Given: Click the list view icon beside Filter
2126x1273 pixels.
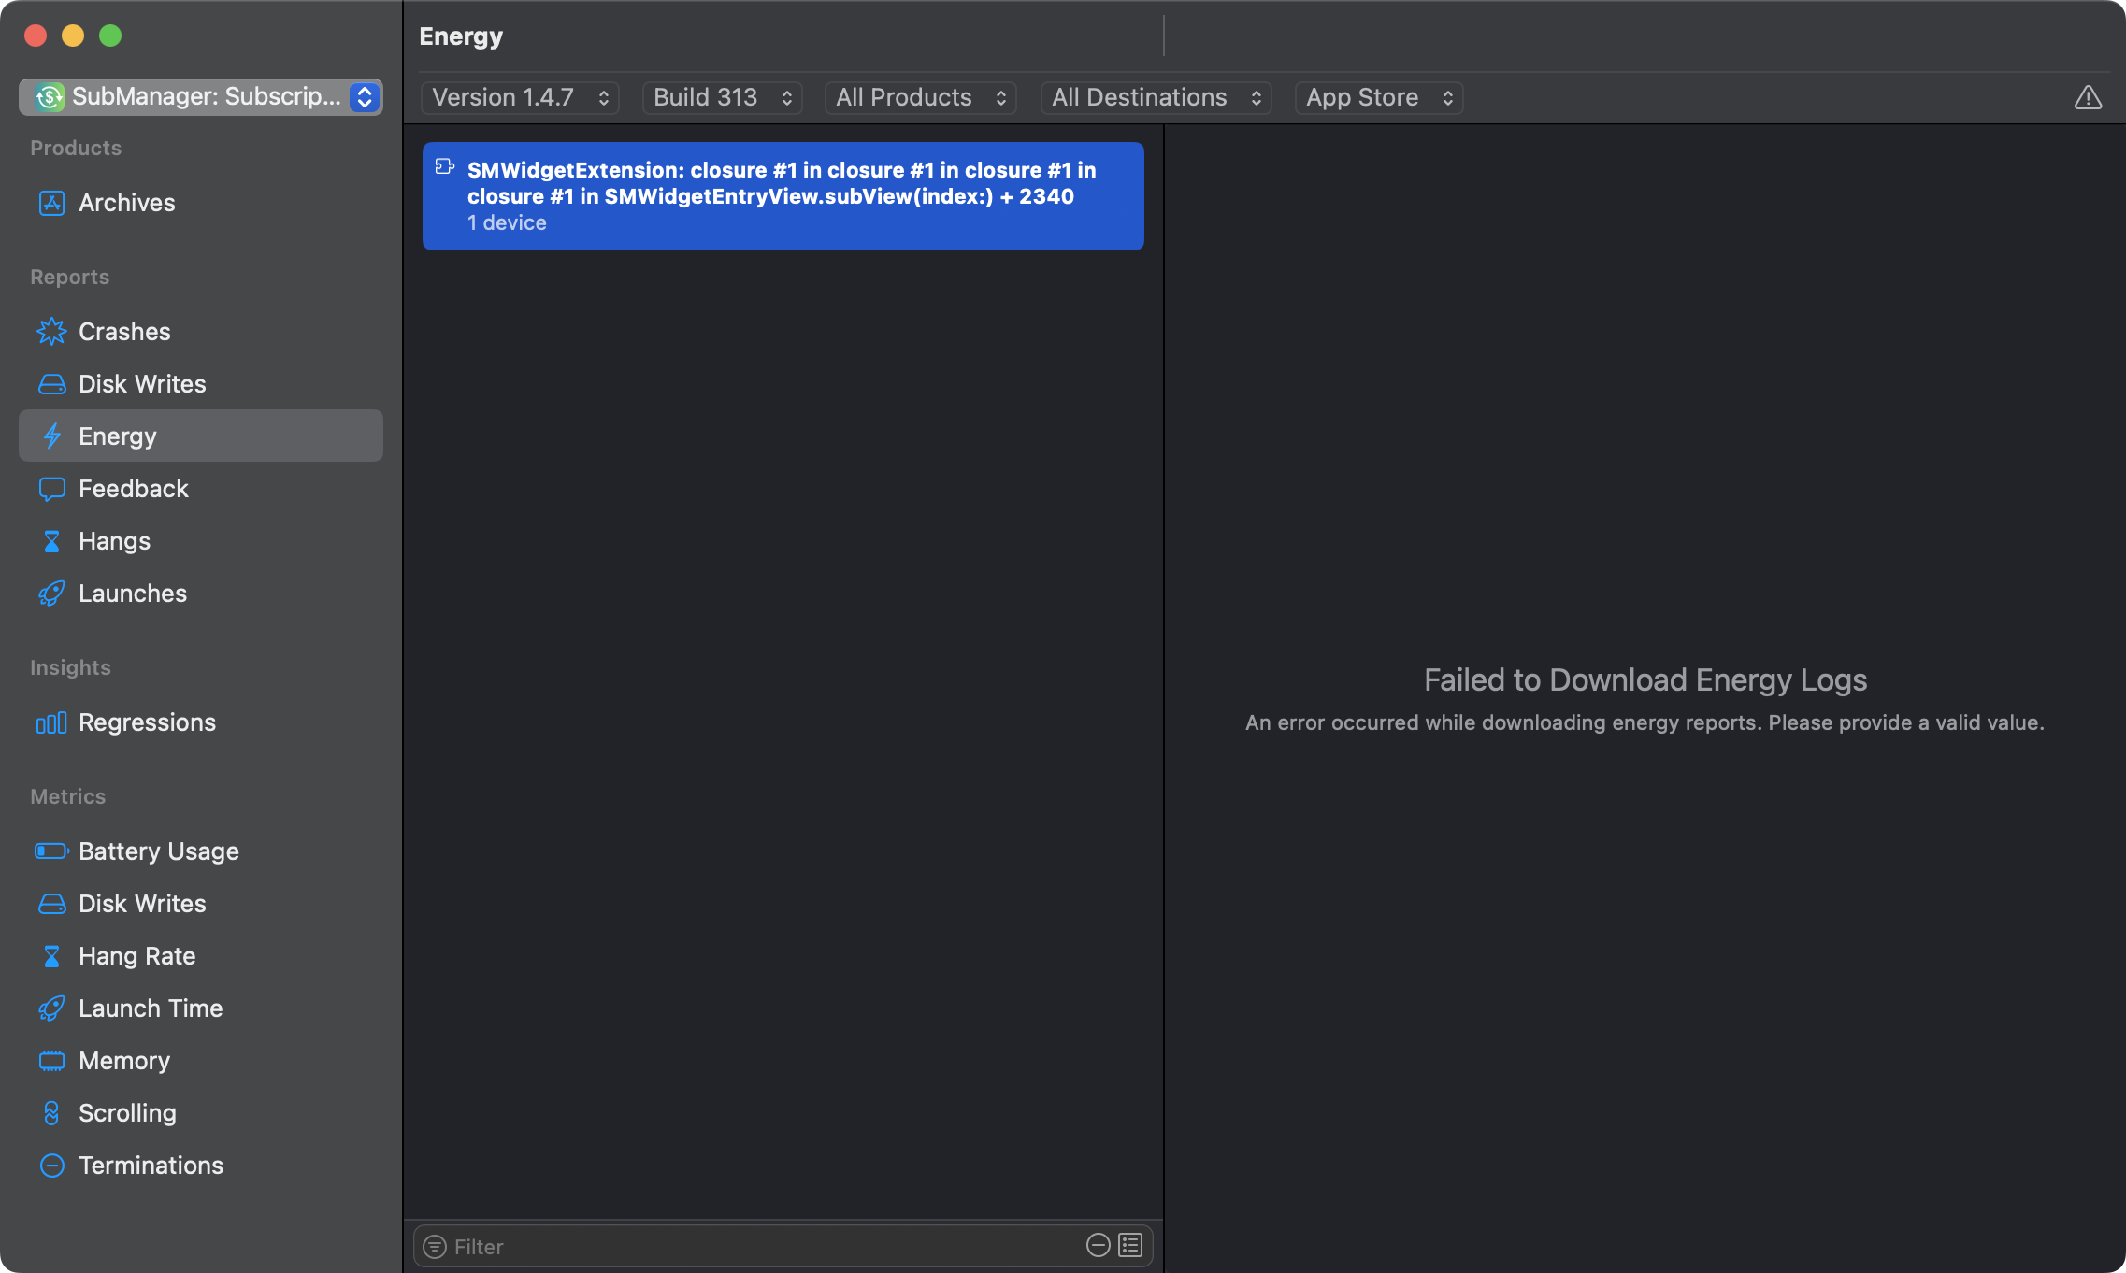Looking at the screenshot, I should pos(1130,1245).
